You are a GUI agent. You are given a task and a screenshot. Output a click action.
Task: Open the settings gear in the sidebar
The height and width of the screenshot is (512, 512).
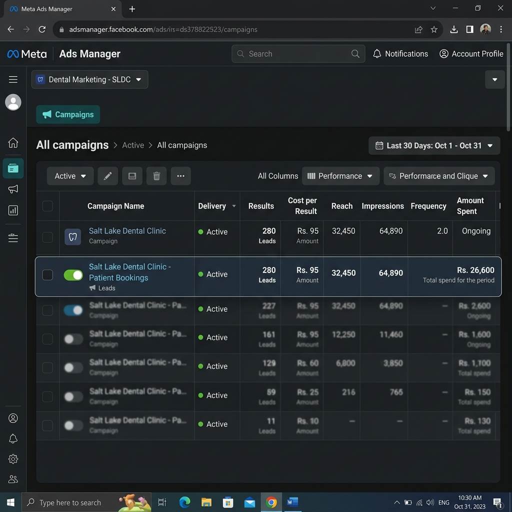point(13,459)
